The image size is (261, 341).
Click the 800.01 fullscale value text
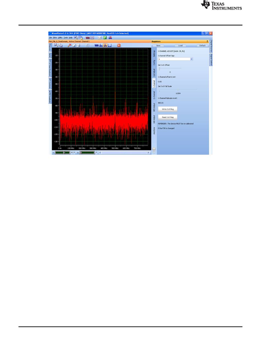click(161, 102)
